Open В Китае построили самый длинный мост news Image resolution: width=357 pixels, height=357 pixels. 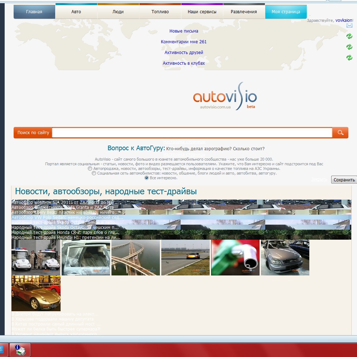[x=56, y=324]
